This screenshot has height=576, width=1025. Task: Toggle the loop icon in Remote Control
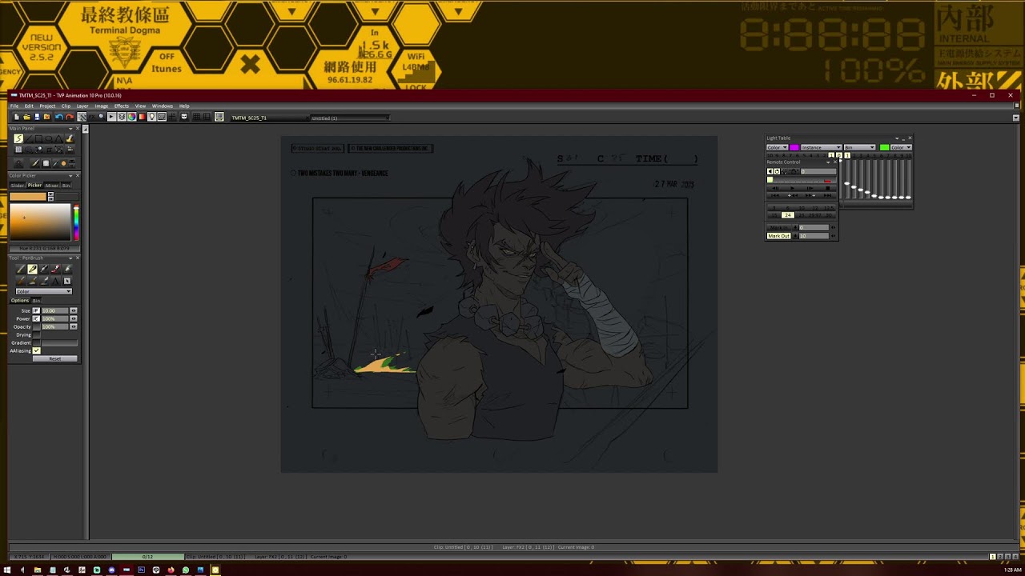tap(777, 171)
